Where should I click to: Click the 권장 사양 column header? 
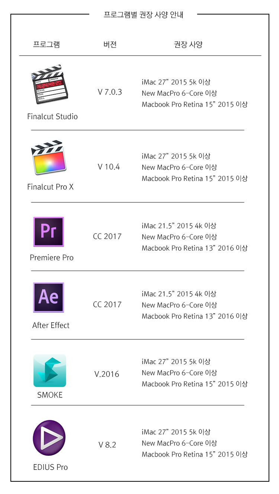point(188,45)
